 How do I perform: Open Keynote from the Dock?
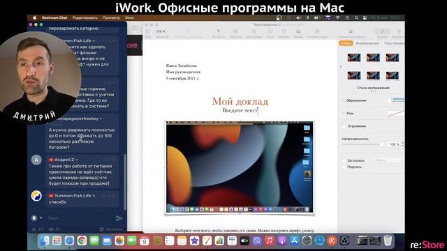pos(232,241)
